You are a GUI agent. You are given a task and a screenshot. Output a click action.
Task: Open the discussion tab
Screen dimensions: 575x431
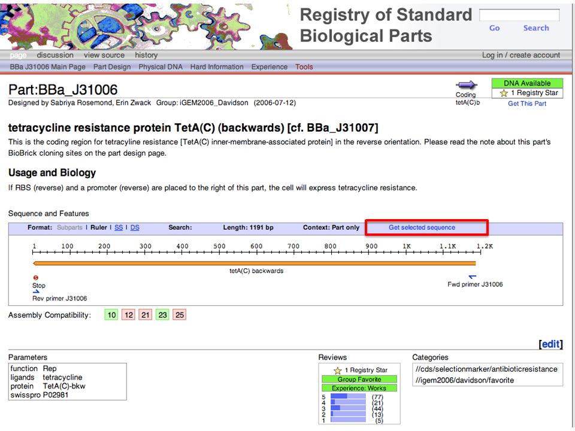[55, 55]
